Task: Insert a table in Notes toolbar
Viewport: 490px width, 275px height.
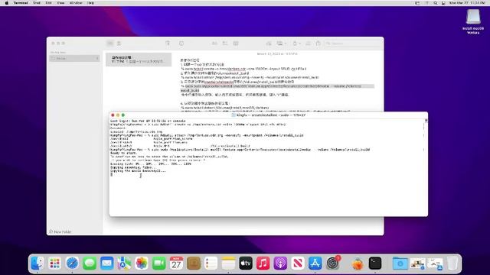Action: (x=236, y=44)
